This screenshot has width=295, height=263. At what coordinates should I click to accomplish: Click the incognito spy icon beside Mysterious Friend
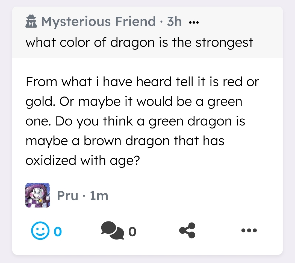coord(31,22)
